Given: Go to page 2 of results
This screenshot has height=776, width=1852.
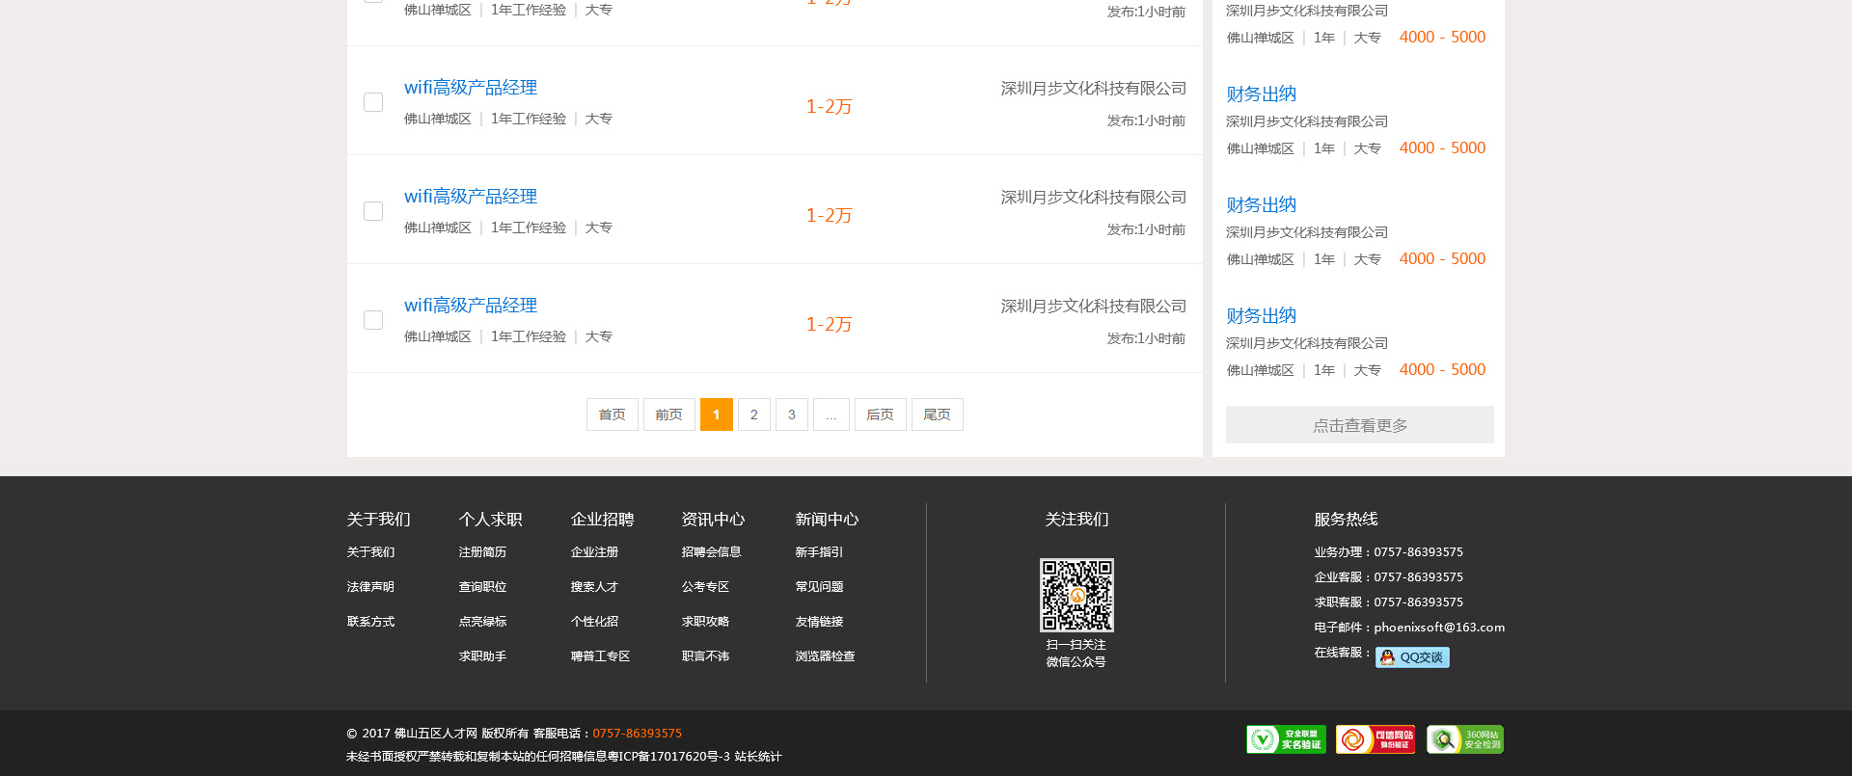Looking at the screenshot, I should [x=753, y=415].
